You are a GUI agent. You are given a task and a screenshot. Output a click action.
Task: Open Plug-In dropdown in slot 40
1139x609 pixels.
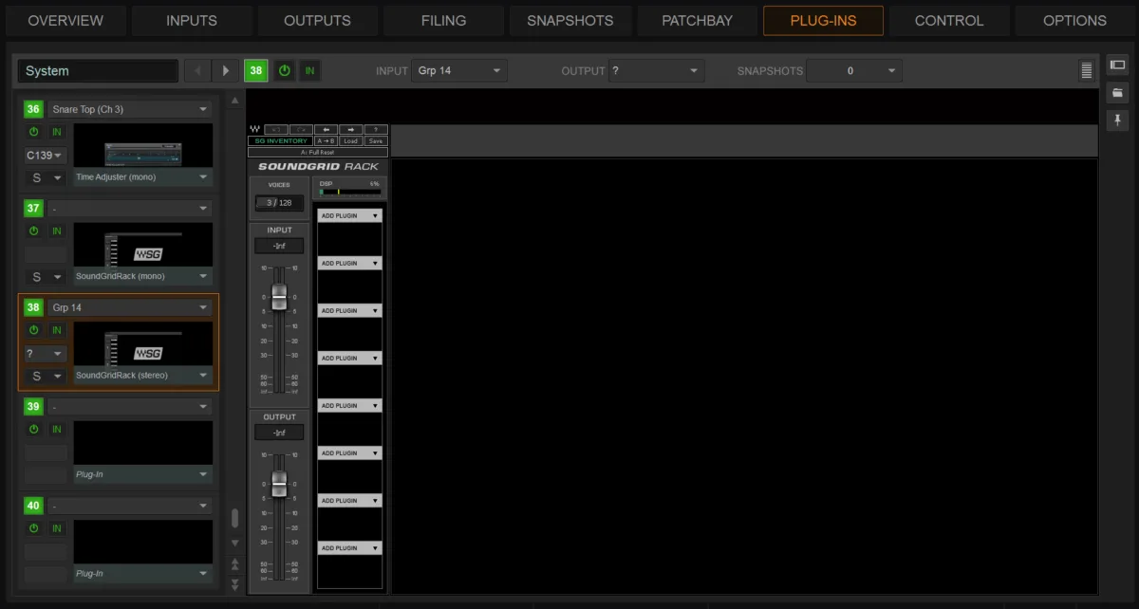[143, 574]
